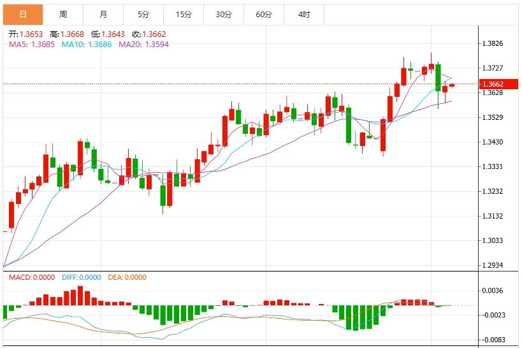Click the DIFF indicator label

pos(82,277)
